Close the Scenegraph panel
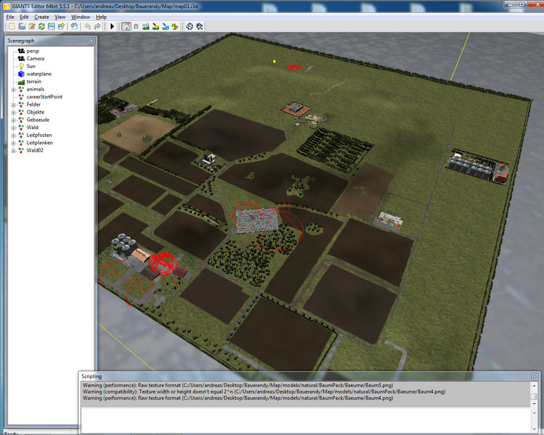This screenshot has width=544, height=435. tap(91, 41)
